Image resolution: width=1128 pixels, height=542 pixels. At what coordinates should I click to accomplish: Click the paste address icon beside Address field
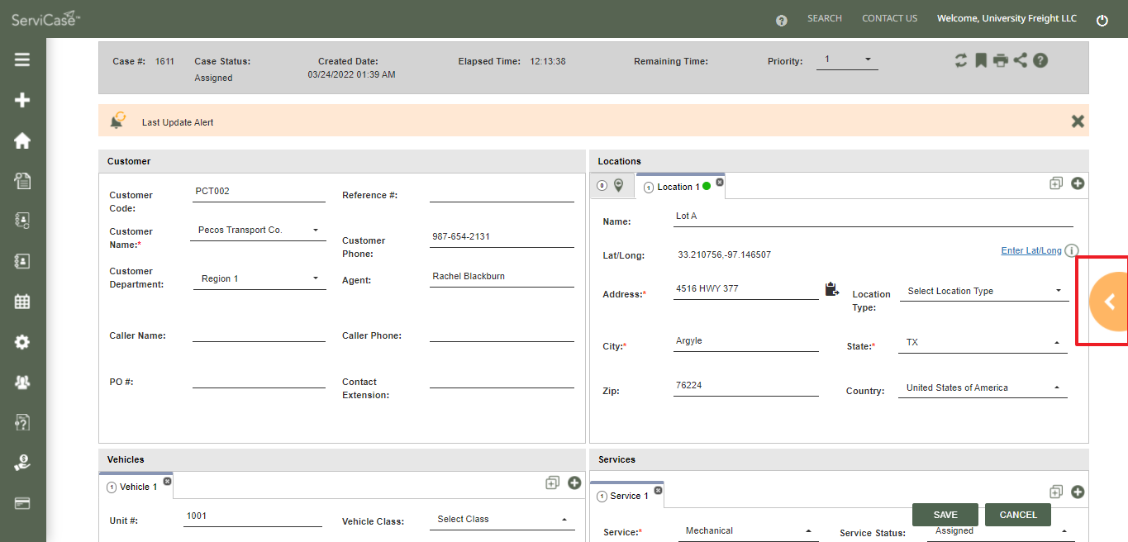point(832,289)
